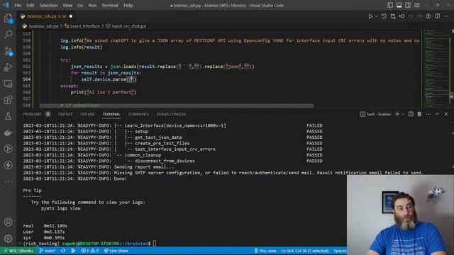
Task: Open the Help menu
Action: pos(128,5)
